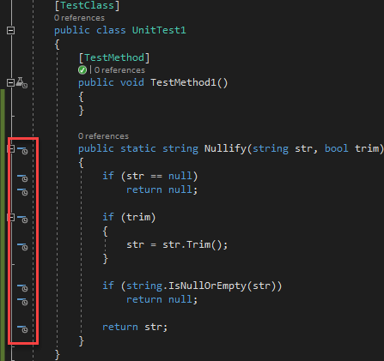Click the green test passed checkmark icon

coord(82,70)
